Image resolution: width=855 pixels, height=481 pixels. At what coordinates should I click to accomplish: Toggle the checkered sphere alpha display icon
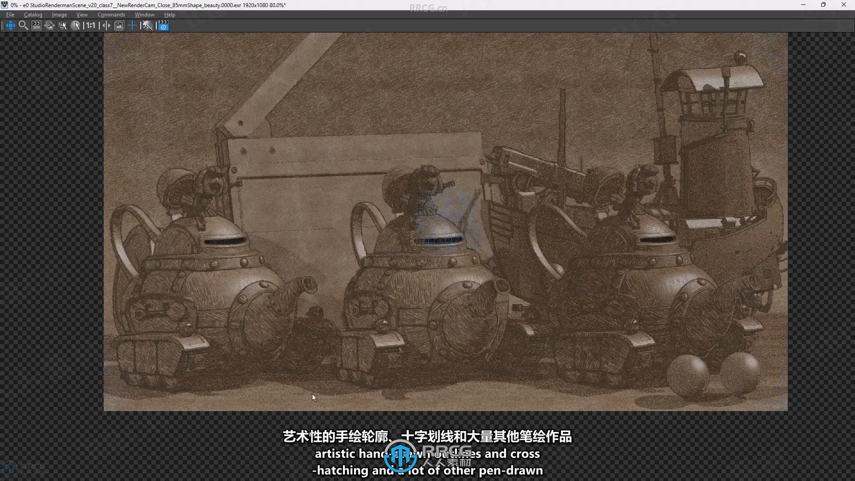[147, 25]
